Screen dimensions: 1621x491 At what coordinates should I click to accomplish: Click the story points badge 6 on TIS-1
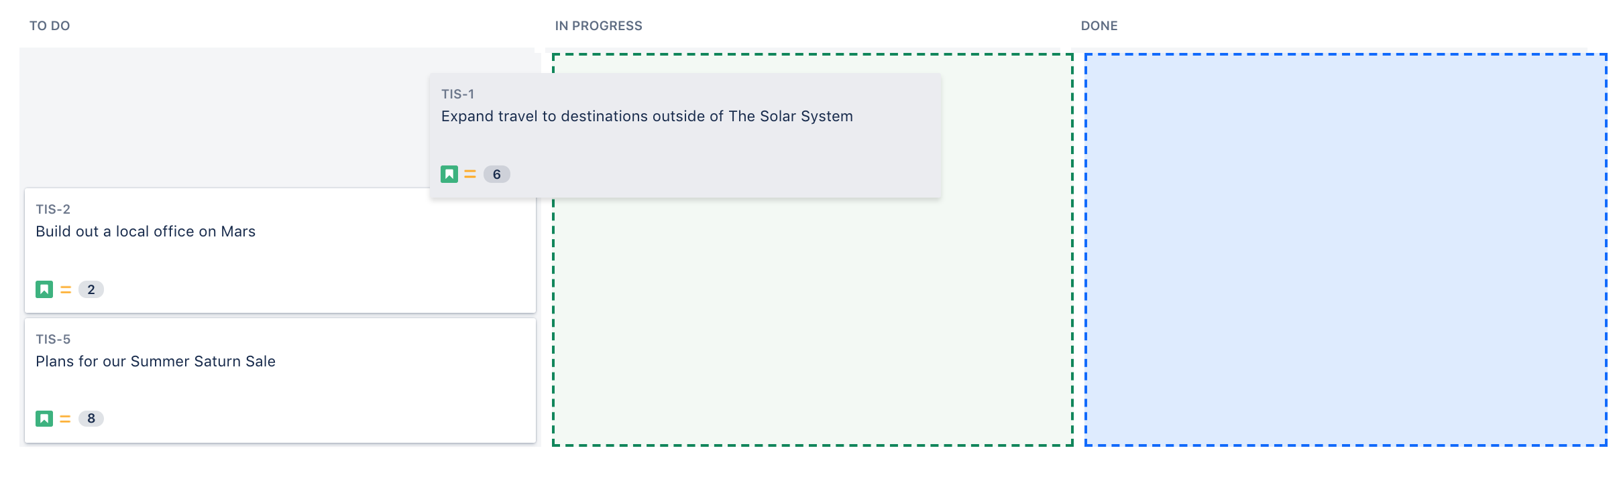(x=496, y=174)
